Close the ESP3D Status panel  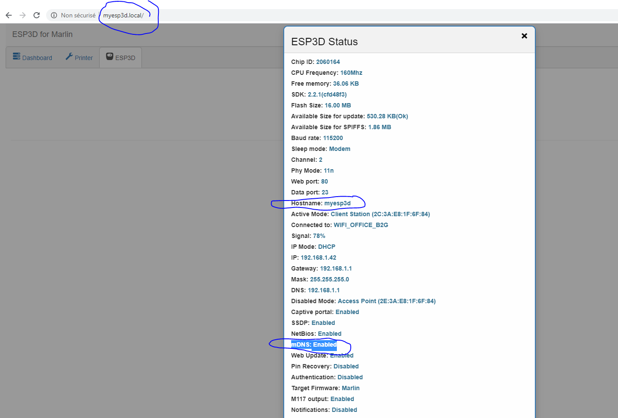[x=524, y=36]
